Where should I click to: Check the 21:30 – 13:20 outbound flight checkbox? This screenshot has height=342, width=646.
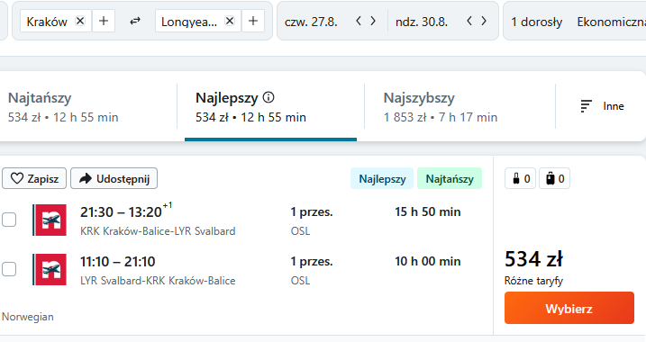pos(9,220)
